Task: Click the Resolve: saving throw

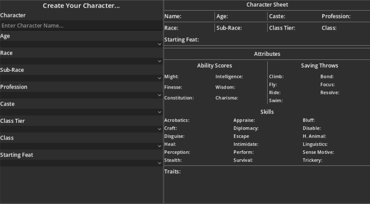Action: tap(330, 93)
